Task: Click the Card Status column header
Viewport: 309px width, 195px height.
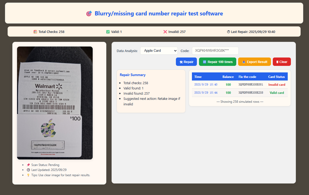Action: (276, 77)
